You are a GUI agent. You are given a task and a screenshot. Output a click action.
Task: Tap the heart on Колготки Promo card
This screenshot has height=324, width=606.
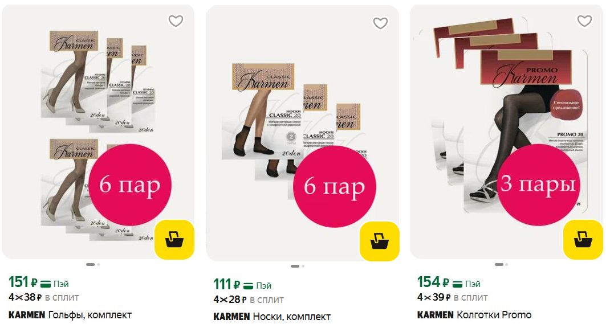click(584, 21)
